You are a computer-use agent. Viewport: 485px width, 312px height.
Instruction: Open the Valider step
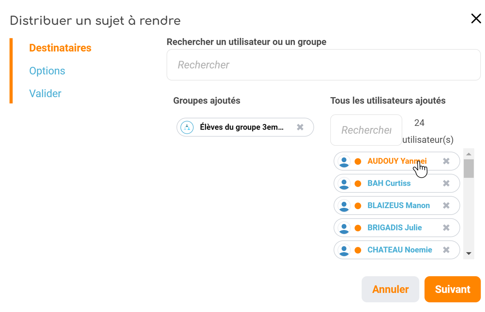tap(45, 93)
